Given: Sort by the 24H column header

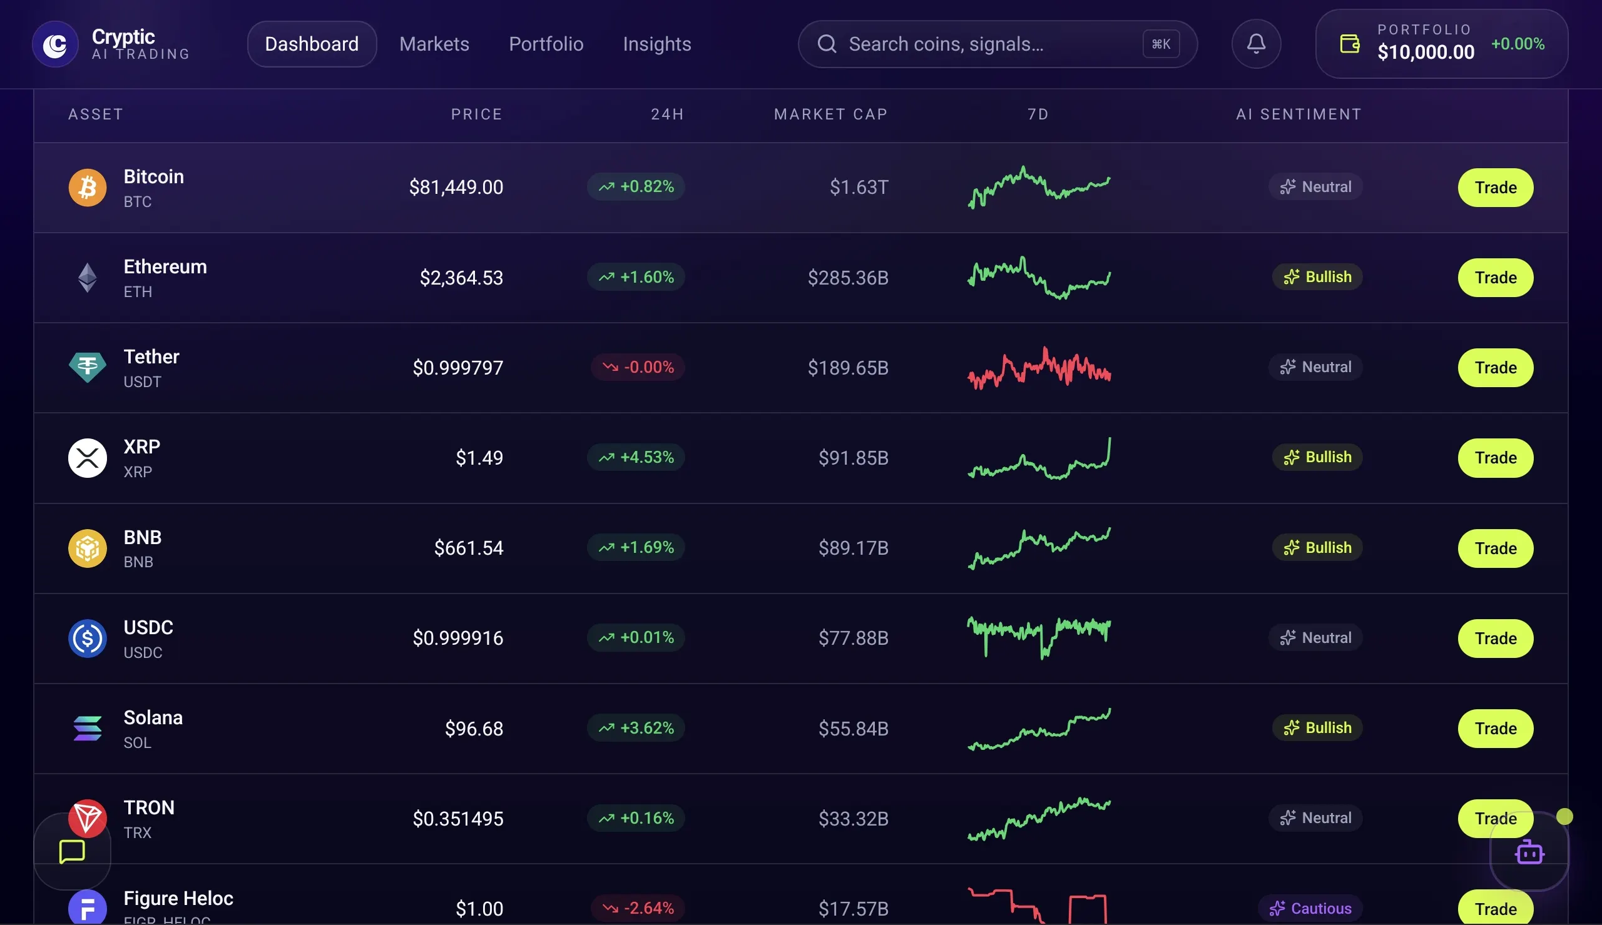Looking at the screenshot, I should pos(667,114).
